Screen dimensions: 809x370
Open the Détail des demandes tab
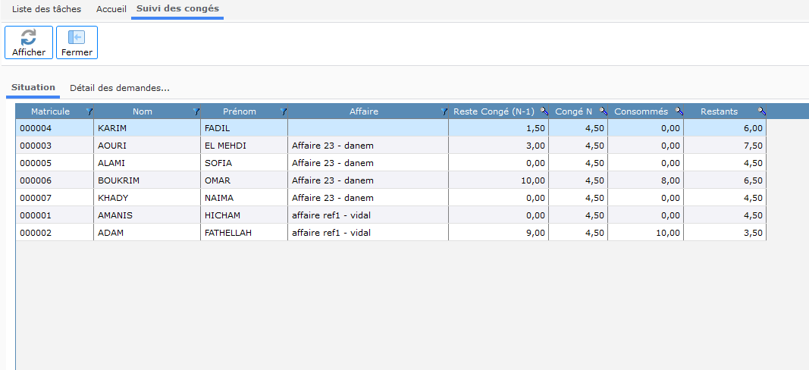[x=119, y=88]
